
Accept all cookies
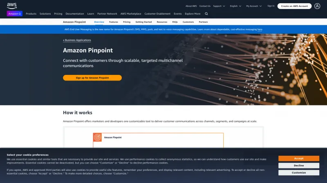(x=299, y=158)
